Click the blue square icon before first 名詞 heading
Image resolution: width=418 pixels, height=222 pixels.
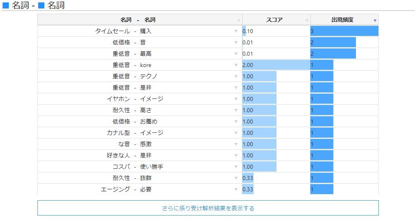(x=6, y=6)
